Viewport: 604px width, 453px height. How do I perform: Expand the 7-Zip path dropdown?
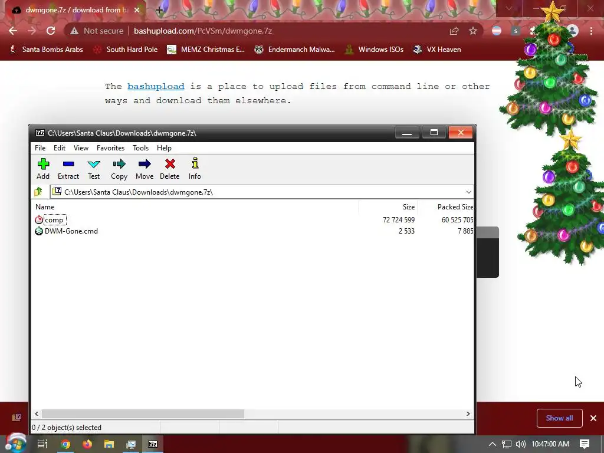[x=468, y=192]
